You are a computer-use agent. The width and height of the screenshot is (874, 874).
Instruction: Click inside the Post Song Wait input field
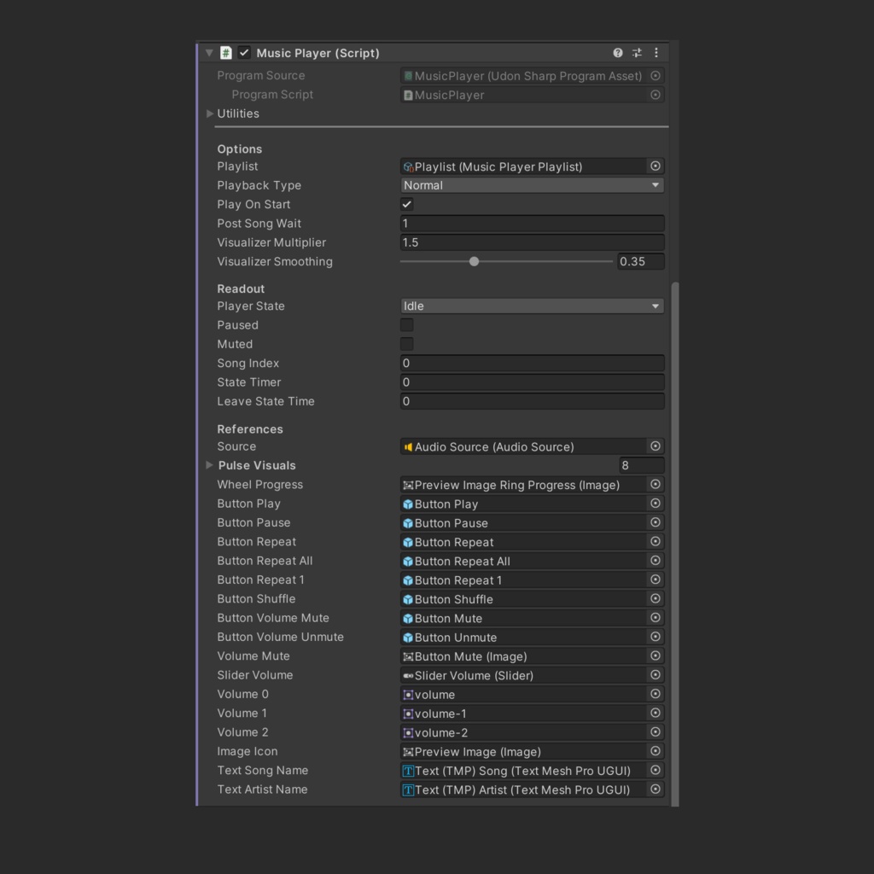point(512,223)
